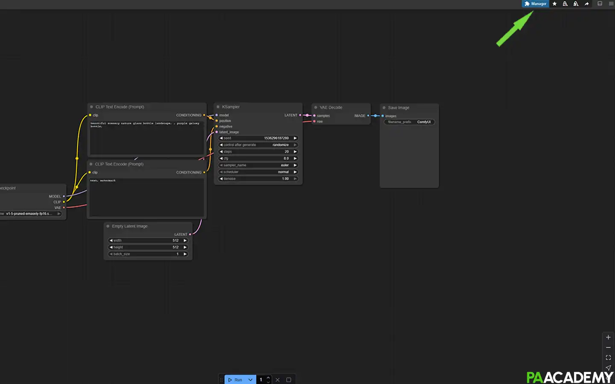Collapse the VAE Decode node via its title dot
This screenshot has height=384, width=615.
click(x=315, y=107)
